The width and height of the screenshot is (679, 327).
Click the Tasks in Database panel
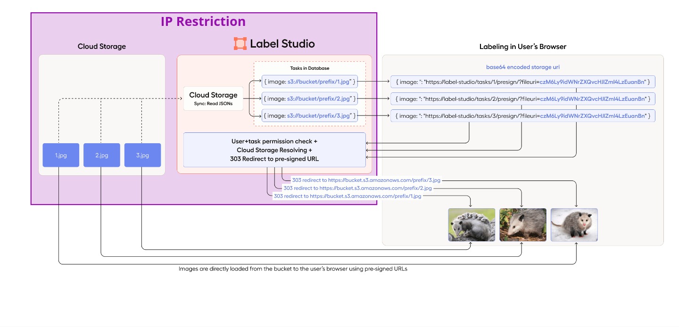coord(310,68)
